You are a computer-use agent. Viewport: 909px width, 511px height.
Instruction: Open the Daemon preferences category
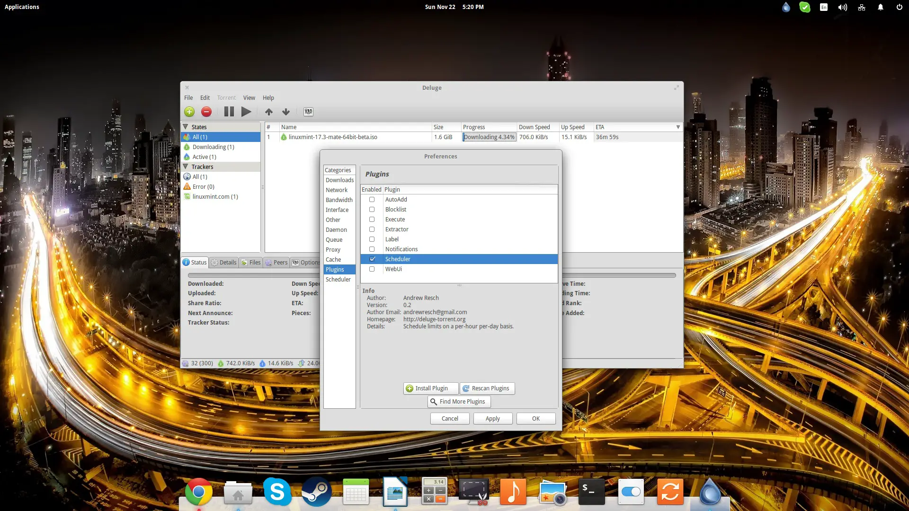click(339, 229)
